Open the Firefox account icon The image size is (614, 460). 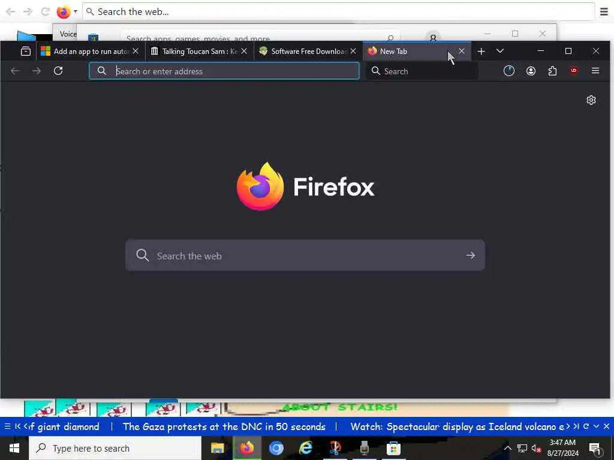click(x=531, y=71)
